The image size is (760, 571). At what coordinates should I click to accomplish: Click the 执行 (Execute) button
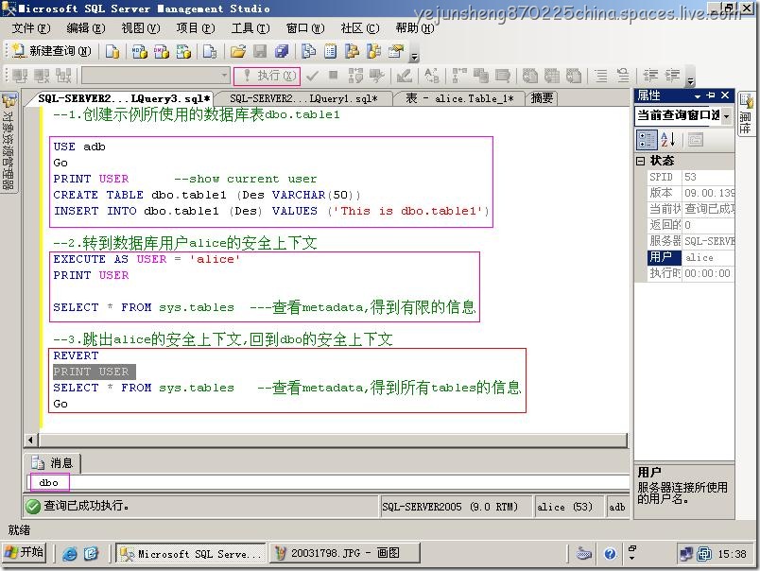click(268, 76)
